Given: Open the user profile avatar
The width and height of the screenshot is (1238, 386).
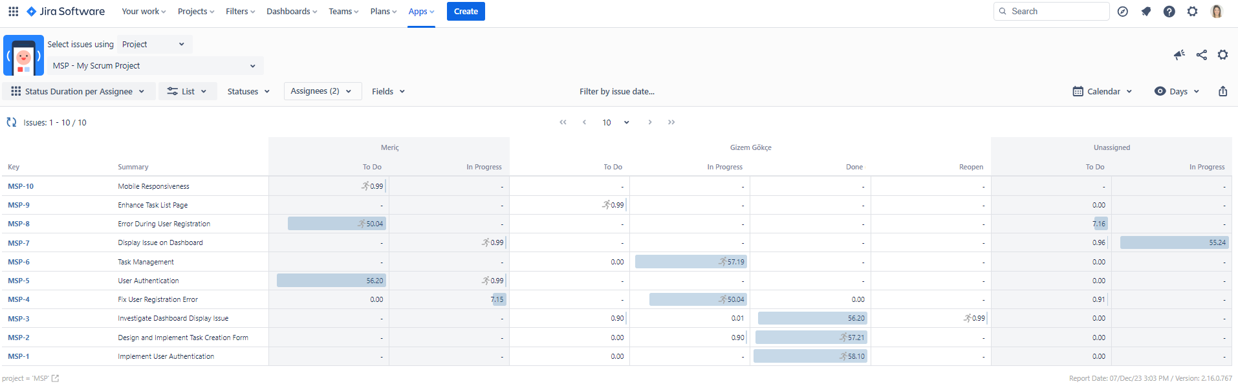Looking at the screenshot, I should [x=1216, y=12].
